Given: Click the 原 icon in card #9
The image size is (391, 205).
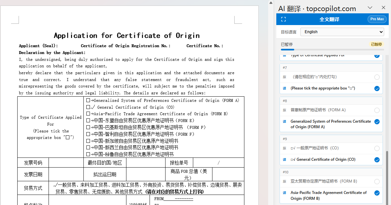Looking at the screenshot, I should pos(284,148).
